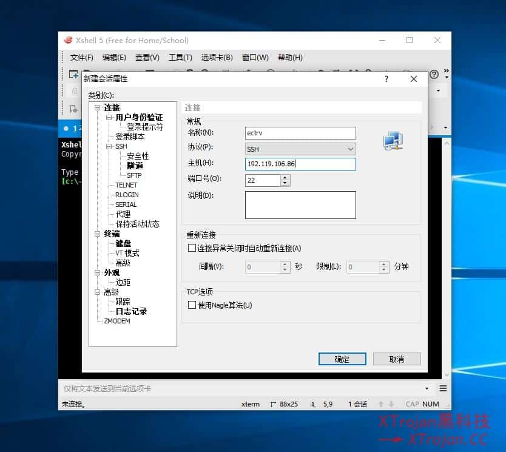Toggle the Use Nagle algorithm checkbox

point(192,305)
